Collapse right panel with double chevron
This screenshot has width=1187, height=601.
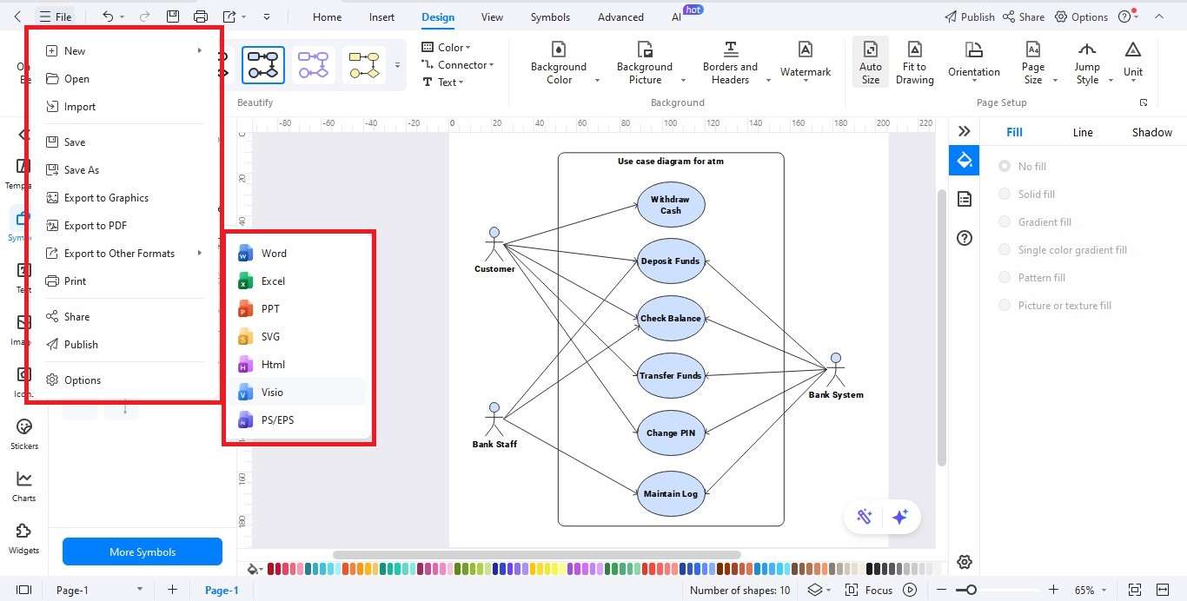[964, 131]
